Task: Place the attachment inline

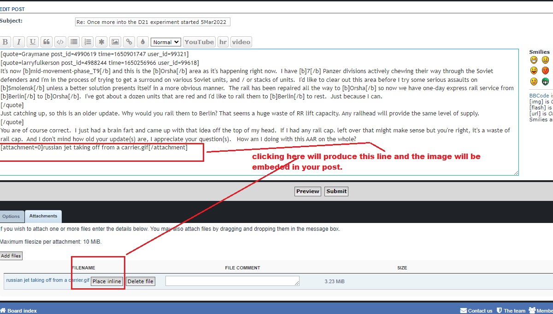Action: [x=107, y=281]
